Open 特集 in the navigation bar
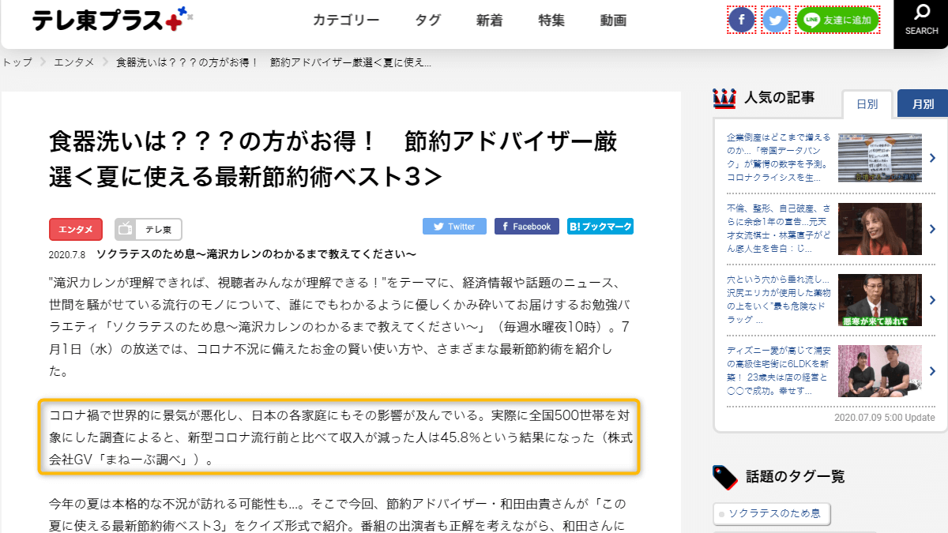This screenshot has height=533, width=948. coord(551,21)
